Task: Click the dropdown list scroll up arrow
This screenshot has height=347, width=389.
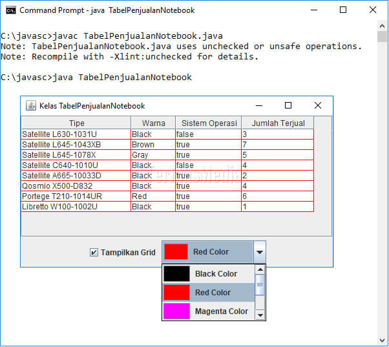Action: [260, 269]
